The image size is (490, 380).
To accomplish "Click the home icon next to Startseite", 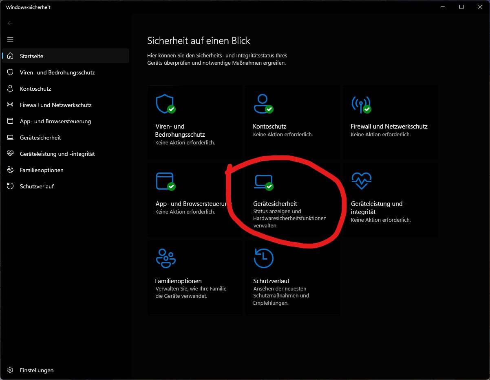I will [11, 56].
